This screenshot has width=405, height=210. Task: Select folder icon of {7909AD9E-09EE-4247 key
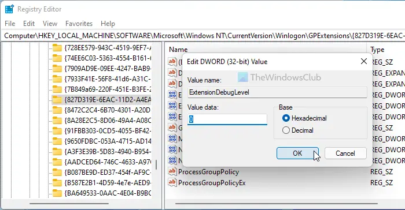pyautogui.click(x=57, y=69)
